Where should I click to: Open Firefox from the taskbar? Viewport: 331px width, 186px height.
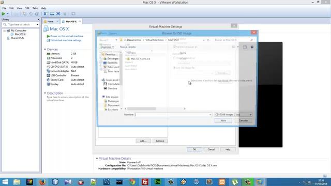point(42,182)
